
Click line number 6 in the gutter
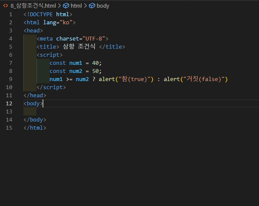coord(11,55)
